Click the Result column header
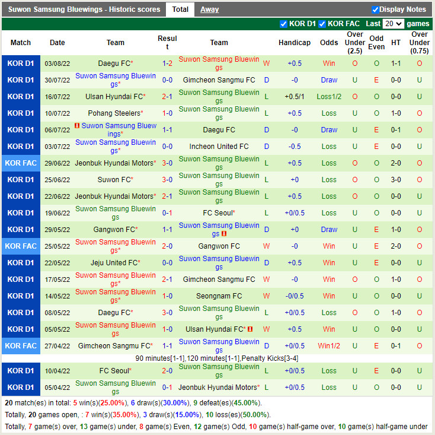This screenshot has width=435, height=435. pyautogui.click(x=167, y=43)
